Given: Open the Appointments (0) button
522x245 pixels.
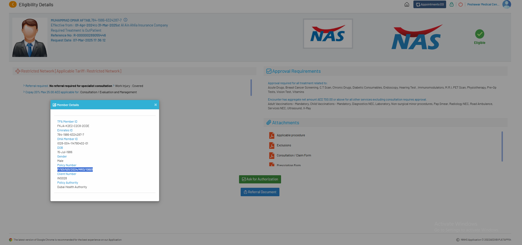Looking at the screenshot, I should click(x=429, y=4).
